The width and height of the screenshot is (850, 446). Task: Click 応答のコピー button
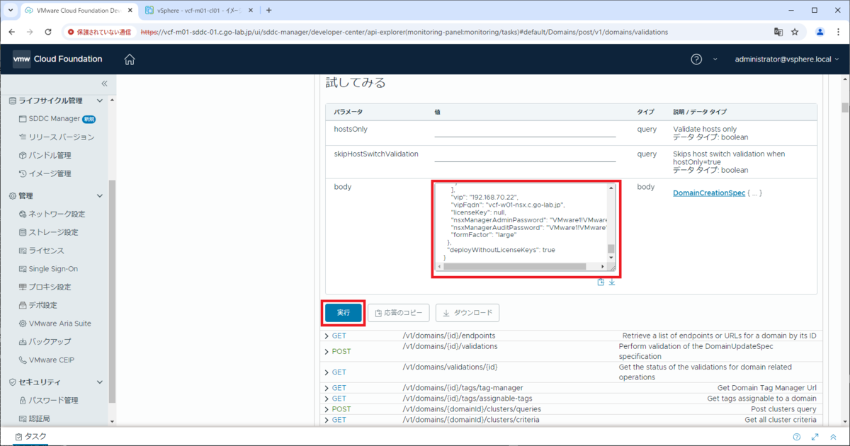399,313
